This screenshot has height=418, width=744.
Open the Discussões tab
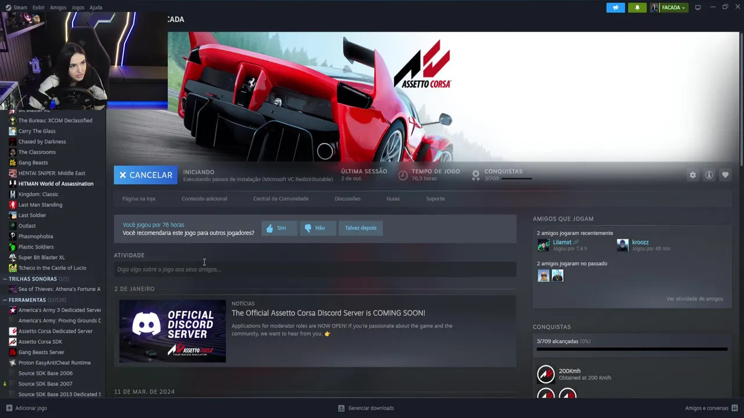click(x=348, y=199)
